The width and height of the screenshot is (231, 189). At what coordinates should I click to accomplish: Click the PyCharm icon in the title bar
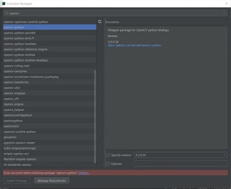3,3
